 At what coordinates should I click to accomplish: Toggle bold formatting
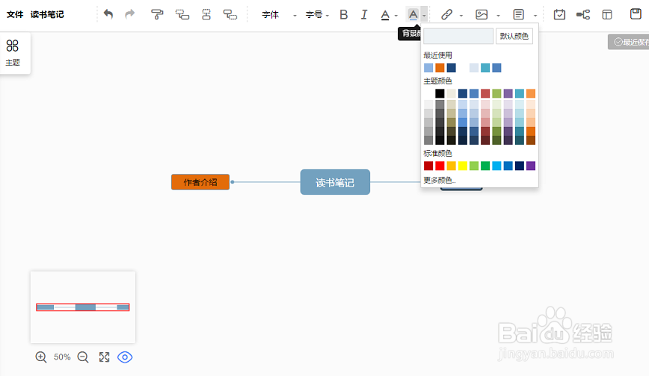tap(343, 14)
